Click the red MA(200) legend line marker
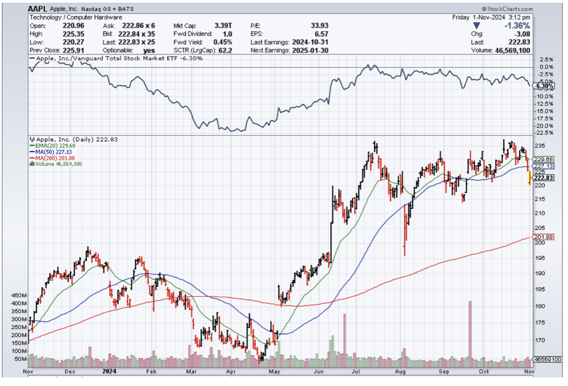This screenshot has width=568, height=386. 31,158
